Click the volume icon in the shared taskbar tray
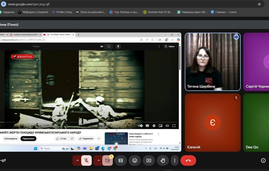Screen dimensions: 269x171 click(x=164, y=148)
